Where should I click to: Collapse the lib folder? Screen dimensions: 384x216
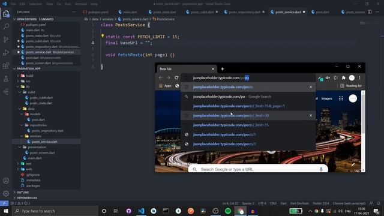(28, 86)
